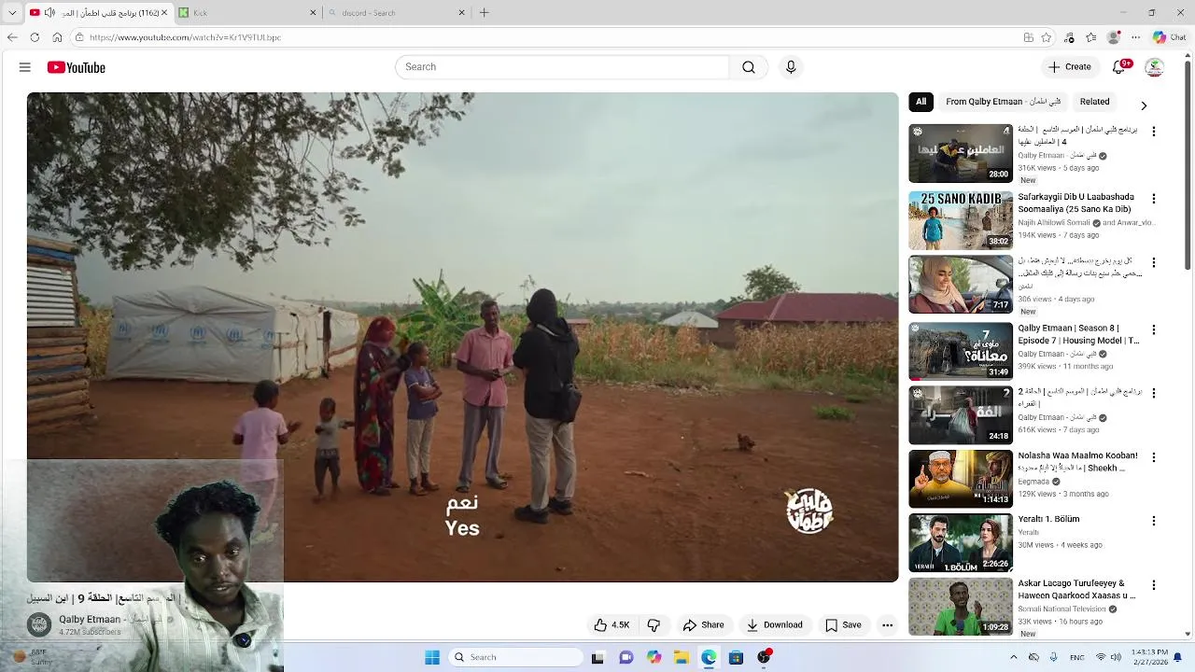Screen dimensions: 1195x672
Task: Select the All filter chip
Action: tap(921, 102)
